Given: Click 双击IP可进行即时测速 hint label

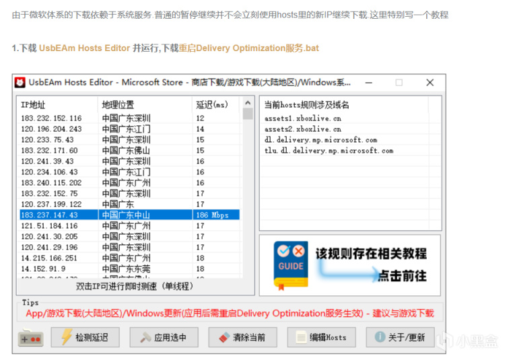Looking at the screenshot, I should (x=135, y=287).
